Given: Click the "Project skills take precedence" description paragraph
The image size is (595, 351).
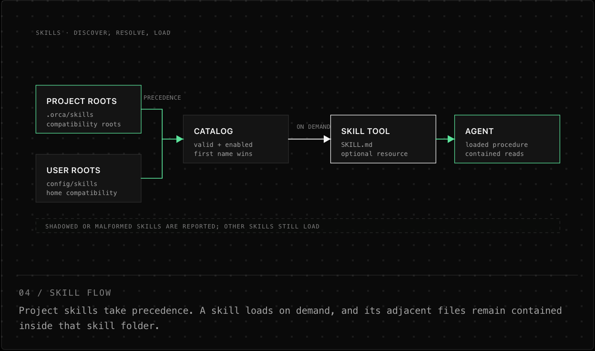Looking at the screenshot, I should (290, 318).
